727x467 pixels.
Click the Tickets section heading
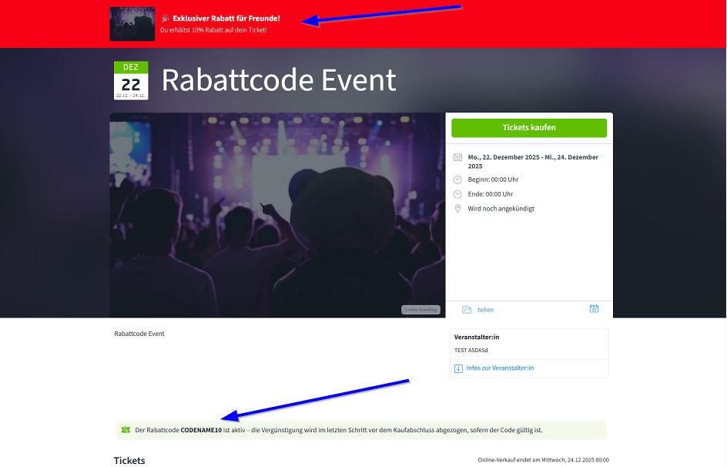point(129,460)
